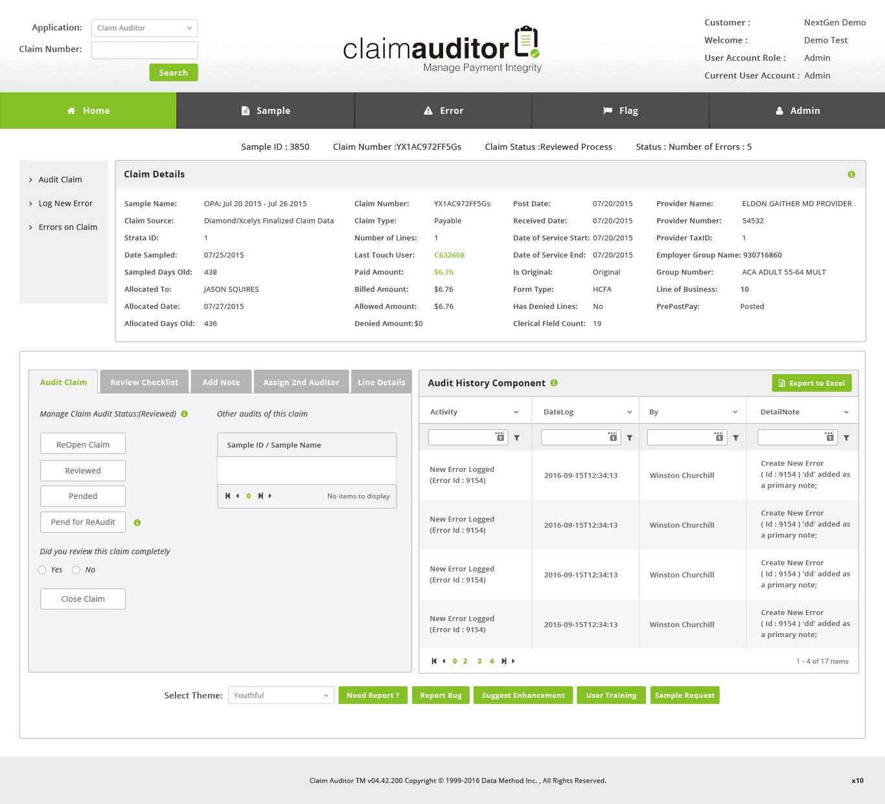The width and height of the screenshot is (885, 804).
Task: Switch to Review Checklist tab
Action: [x=144, y=382]
